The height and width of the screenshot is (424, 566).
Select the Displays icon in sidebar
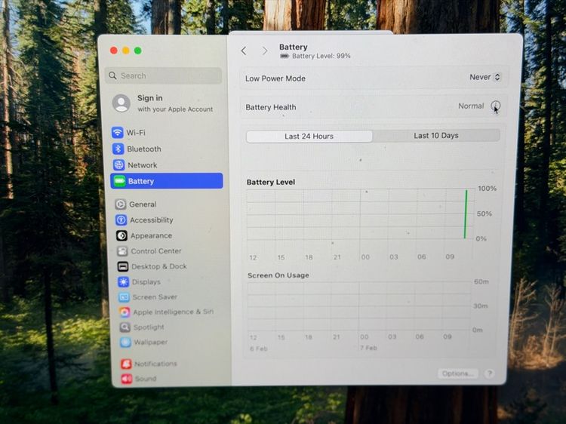click(123, 282)
